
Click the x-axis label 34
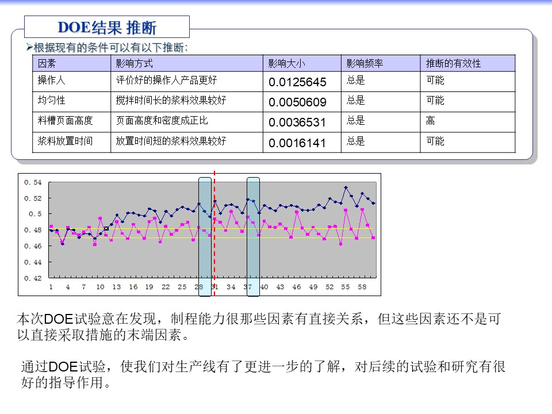[x=231, y=287]
